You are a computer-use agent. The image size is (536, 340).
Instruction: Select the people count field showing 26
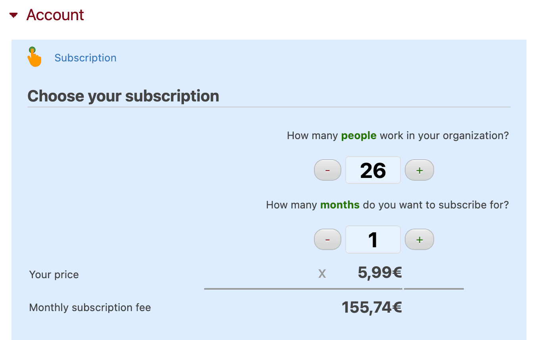coord(373,170)
